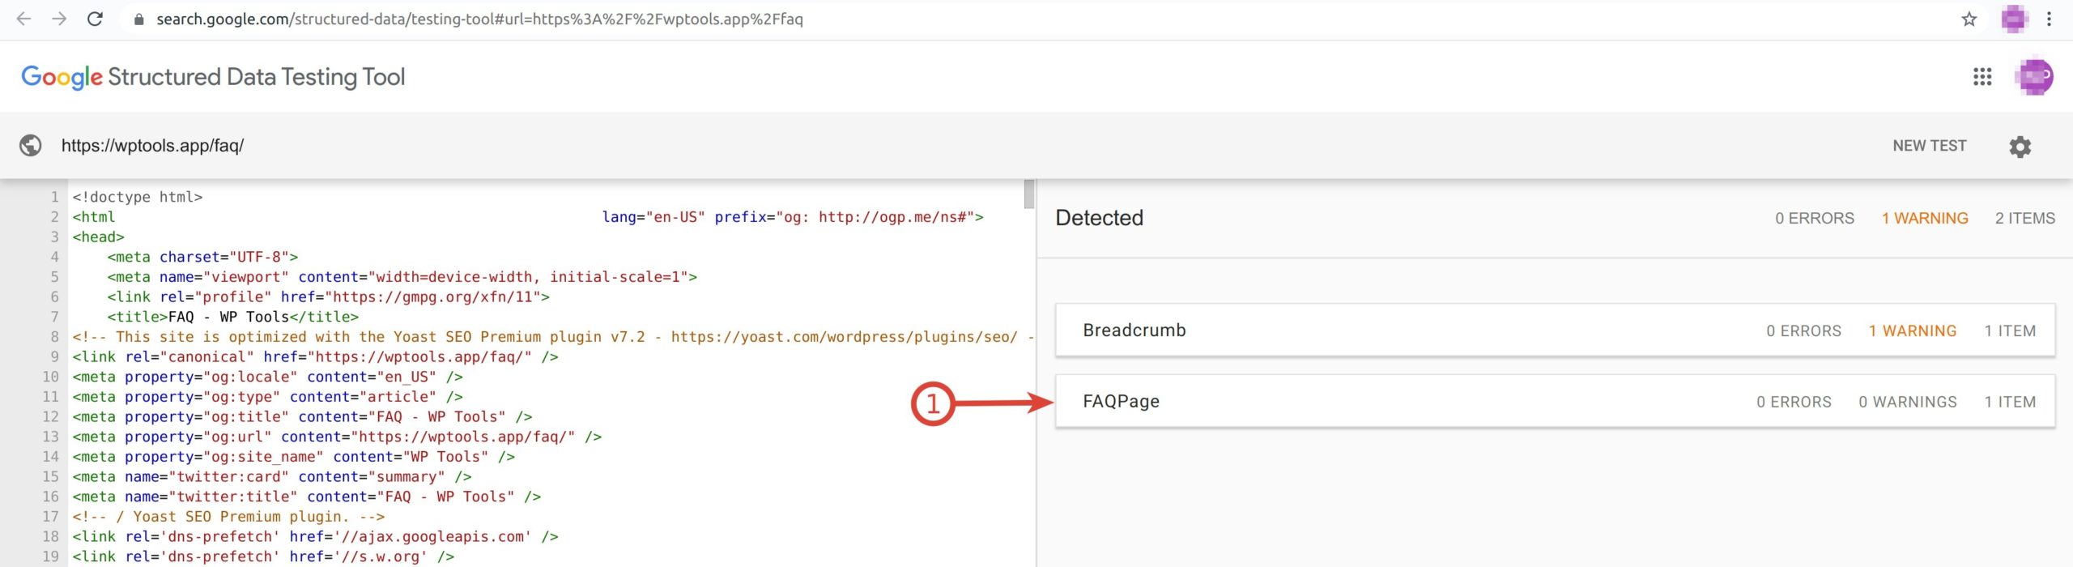Click the dns-prefetch ajax.googleapis.com line

315,536
